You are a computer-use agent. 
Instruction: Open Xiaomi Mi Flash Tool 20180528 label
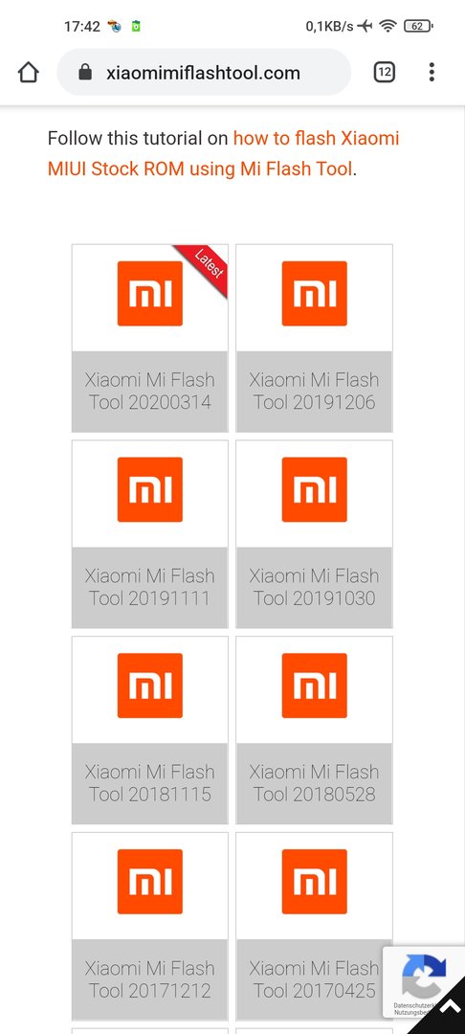(314, 783)
